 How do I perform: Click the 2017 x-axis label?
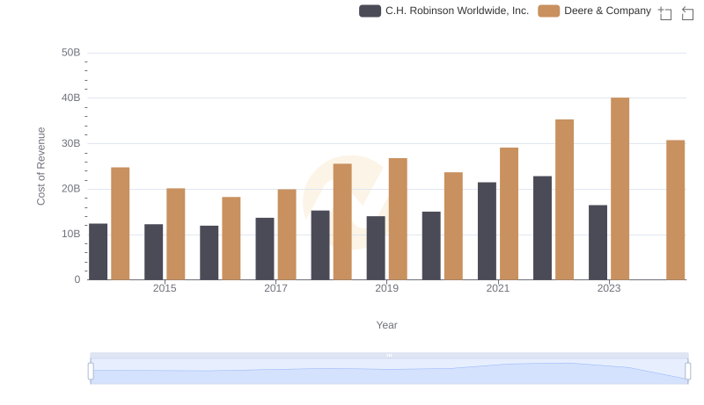click(x=275, y=288)
